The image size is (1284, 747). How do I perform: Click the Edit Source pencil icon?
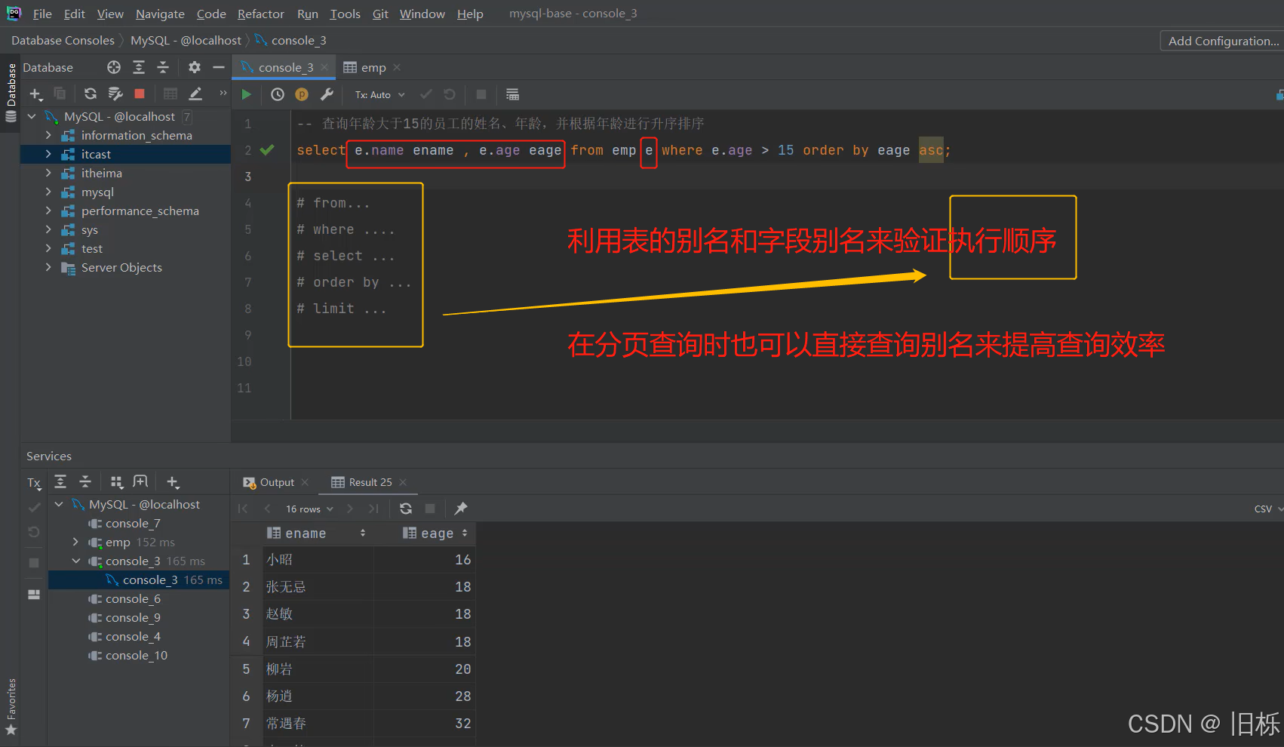195,94
